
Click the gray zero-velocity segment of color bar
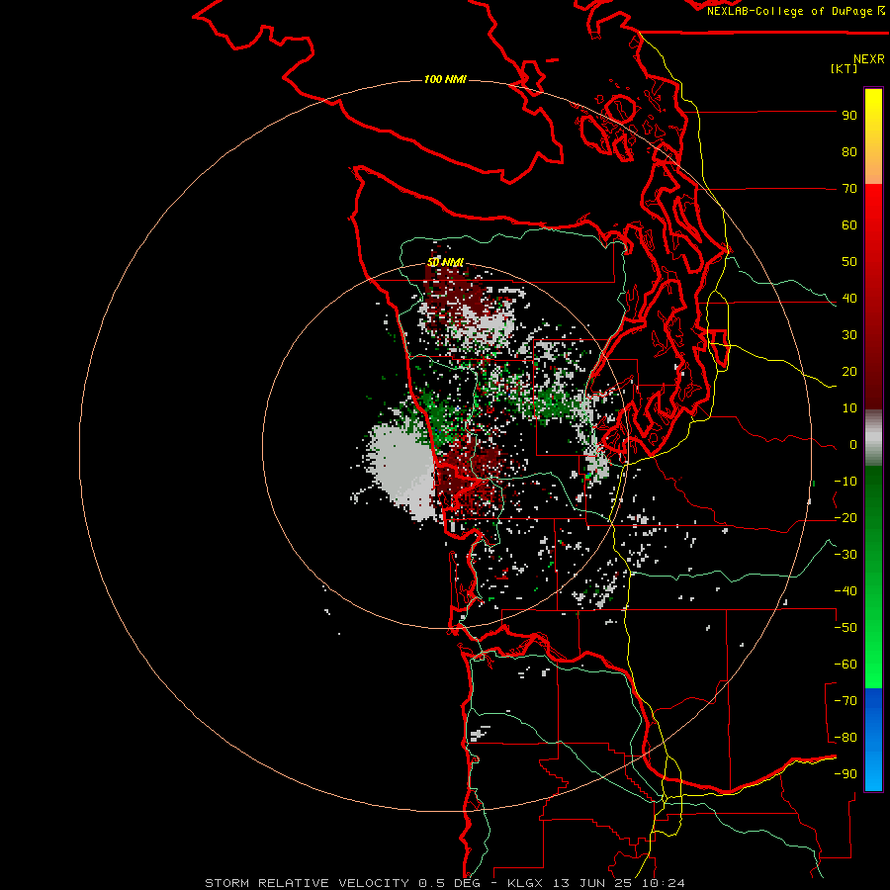[x=873, y=438]
